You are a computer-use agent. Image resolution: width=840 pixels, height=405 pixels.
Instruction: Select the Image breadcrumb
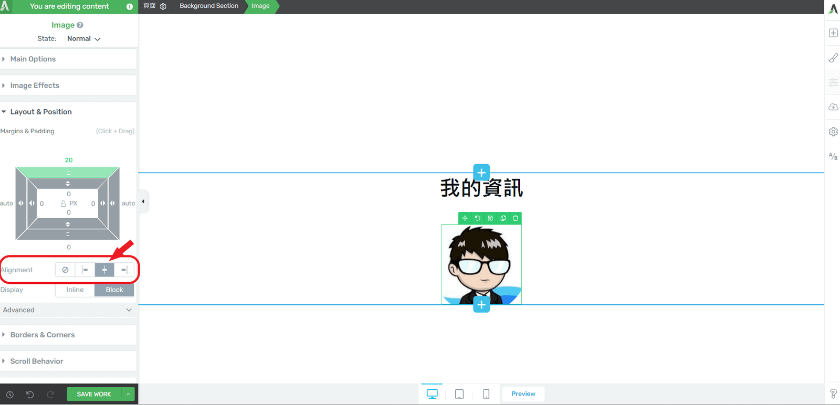coord(260,6)
